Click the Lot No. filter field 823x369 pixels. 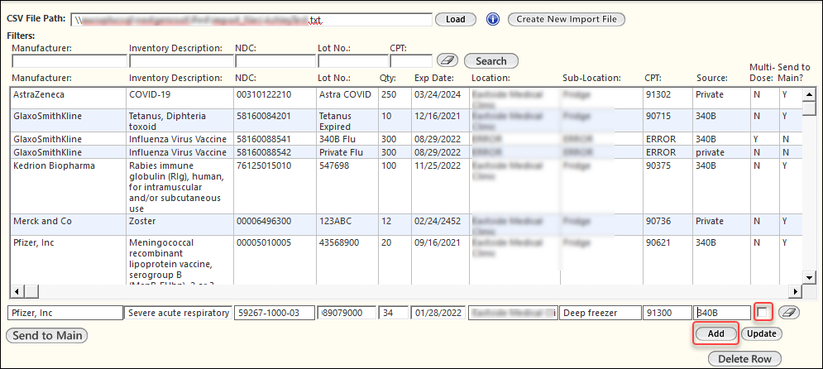pyautogui.click(x=352, y=61)
